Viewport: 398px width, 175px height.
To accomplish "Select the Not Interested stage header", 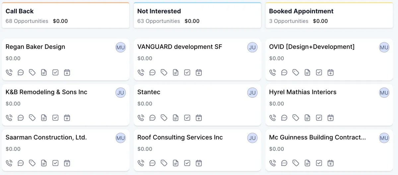I will tap(159, 11).
